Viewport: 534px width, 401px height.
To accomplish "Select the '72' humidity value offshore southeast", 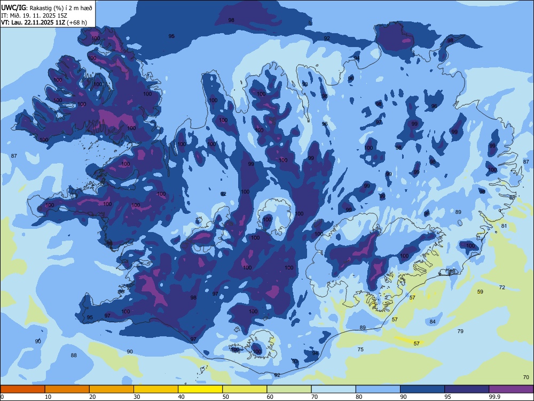I will click(x=502, y=288).
